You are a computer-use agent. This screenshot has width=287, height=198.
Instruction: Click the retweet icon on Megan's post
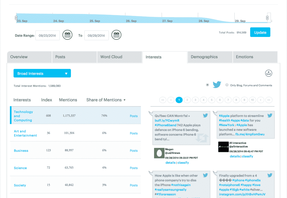(x=201, y=138)
